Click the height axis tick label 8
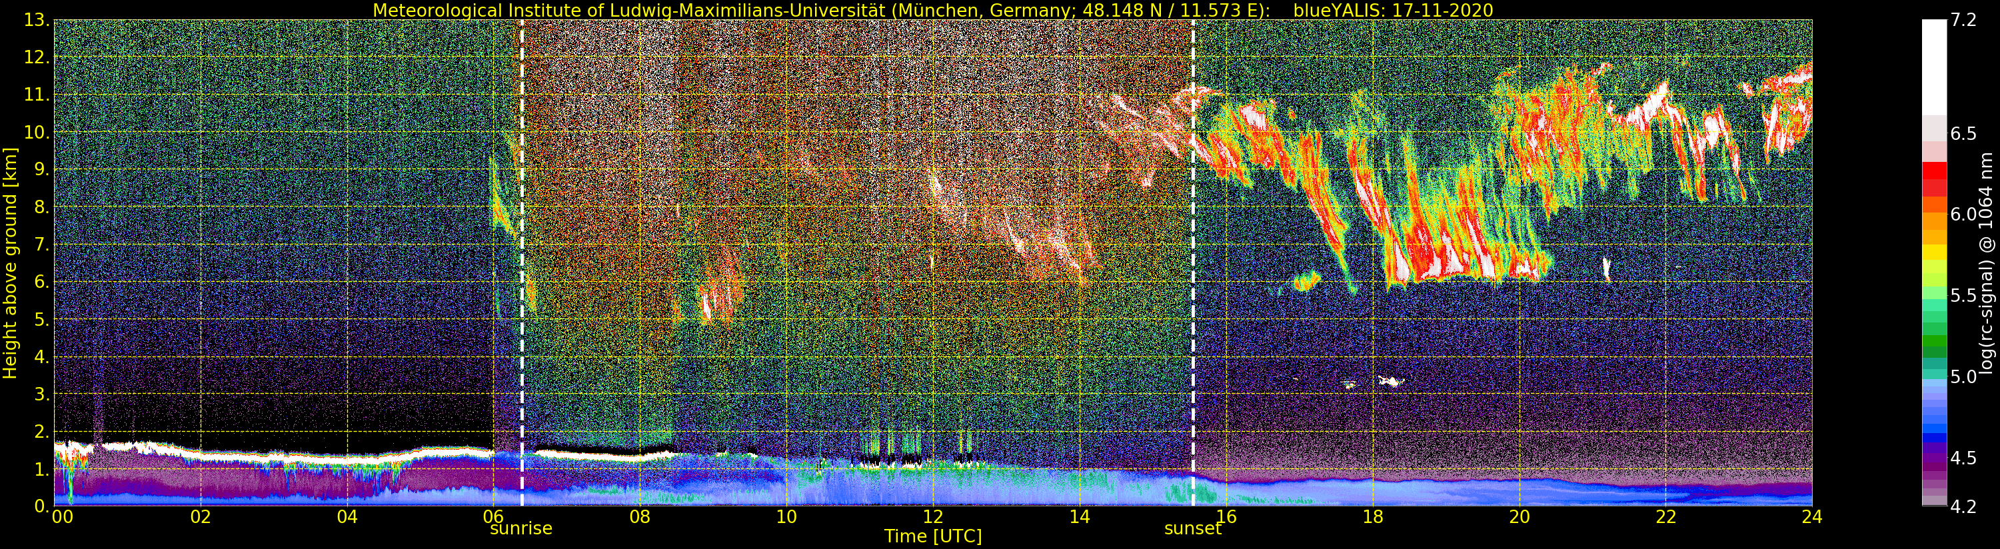2000x549 pixels. pyautogui.click(x=43, y=207)
